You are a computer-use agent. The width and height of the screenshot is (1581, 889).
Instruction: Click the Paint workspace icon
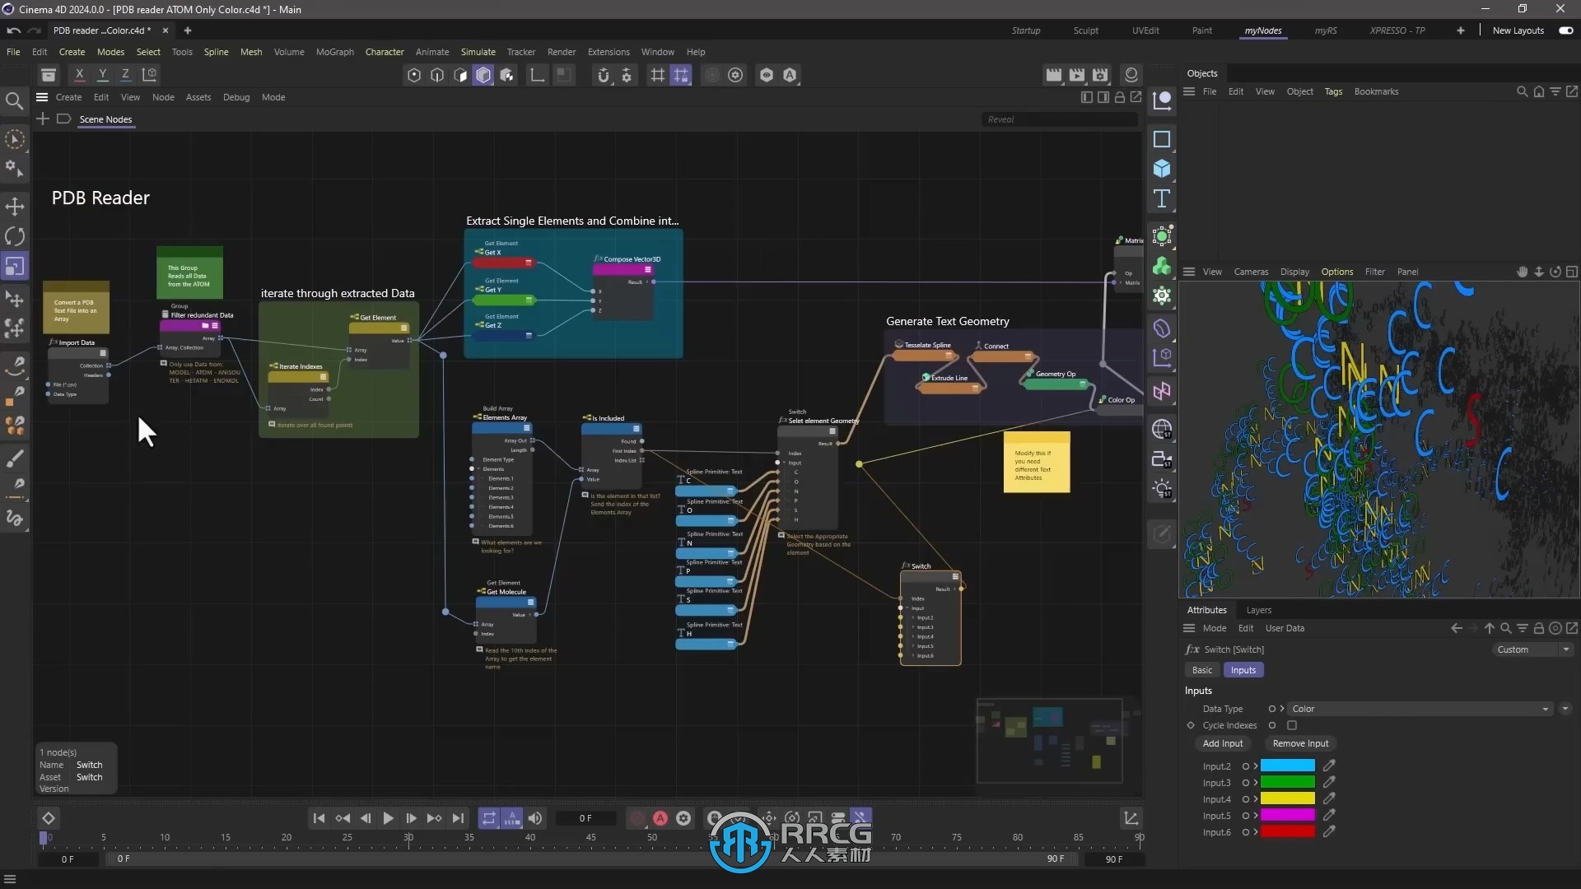coord(1201,30)
